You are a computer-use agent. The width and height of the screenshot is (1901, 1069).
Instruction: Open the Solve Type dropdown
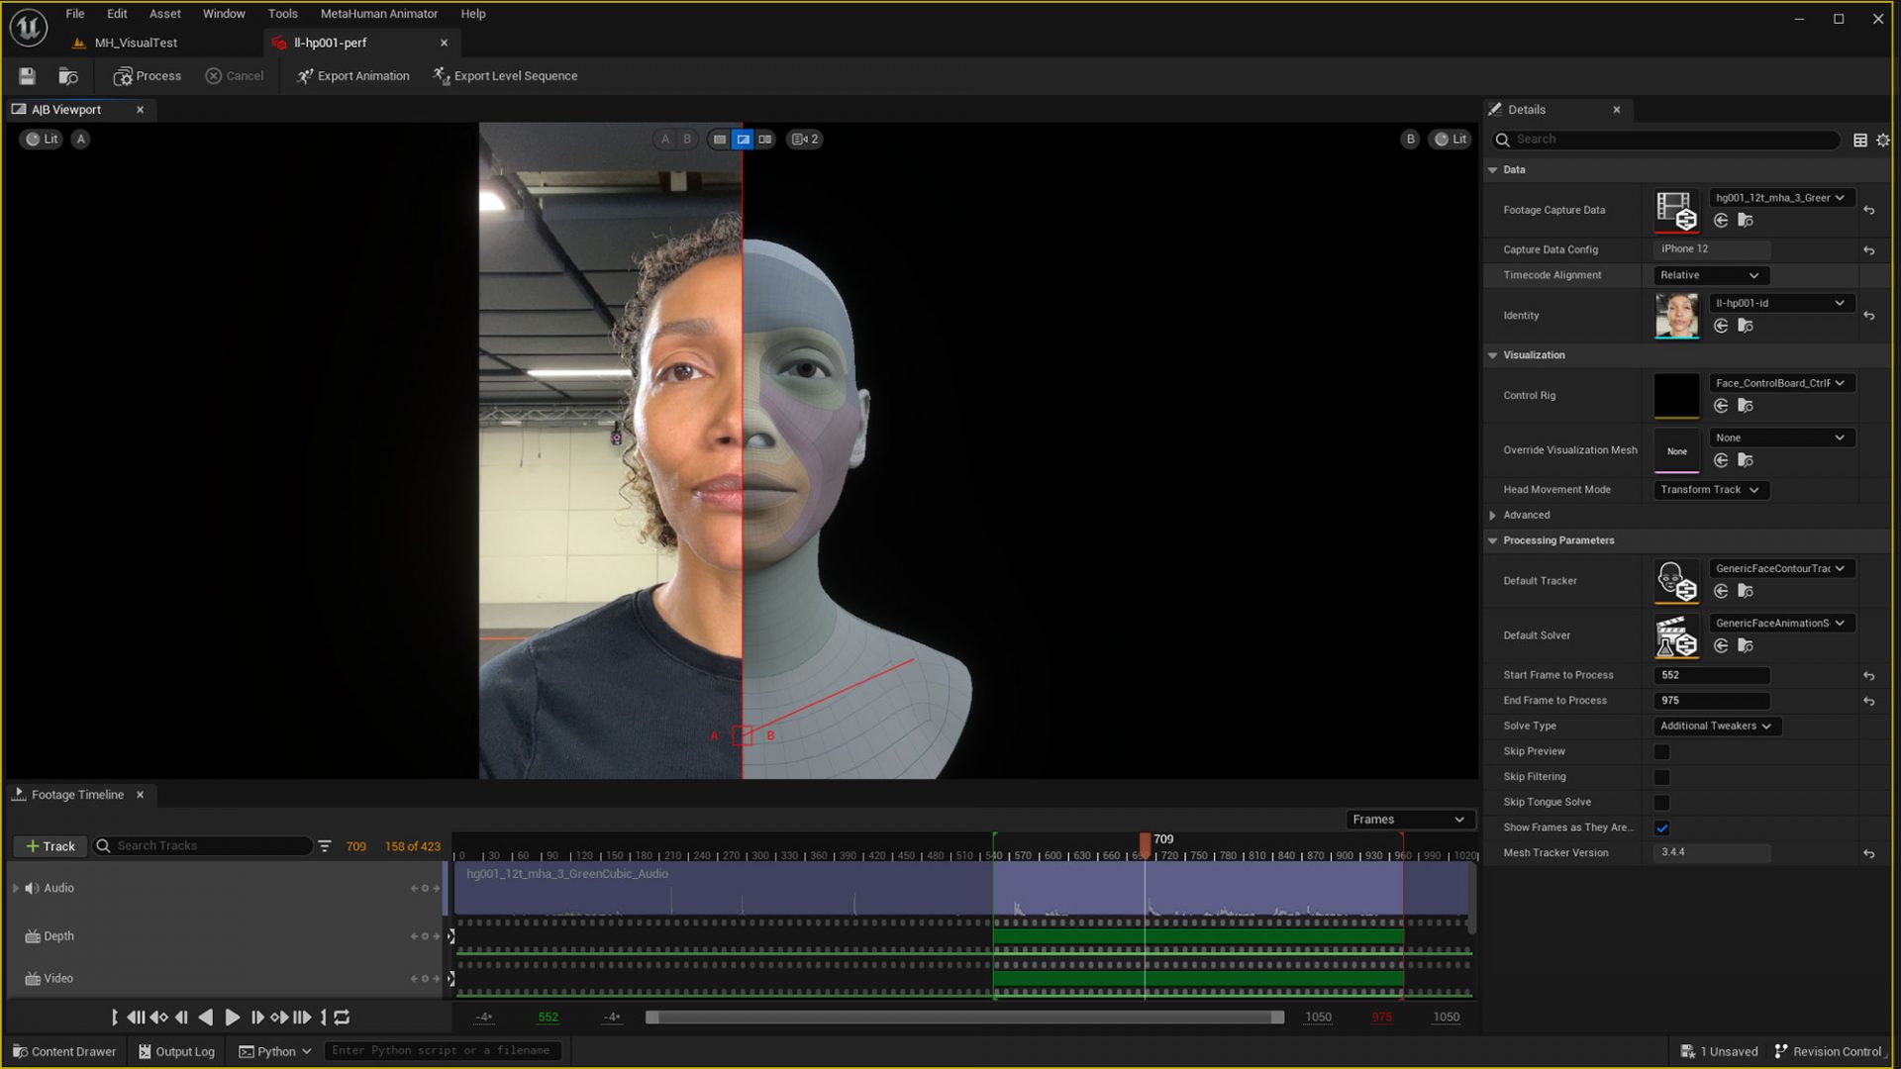[1716, 726]
